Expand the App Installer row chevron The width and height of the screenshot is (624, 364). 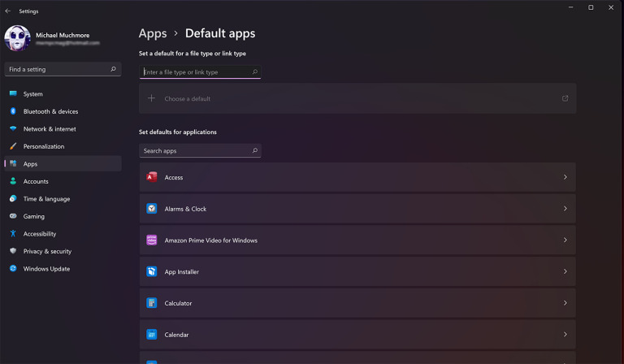(565, 271)
